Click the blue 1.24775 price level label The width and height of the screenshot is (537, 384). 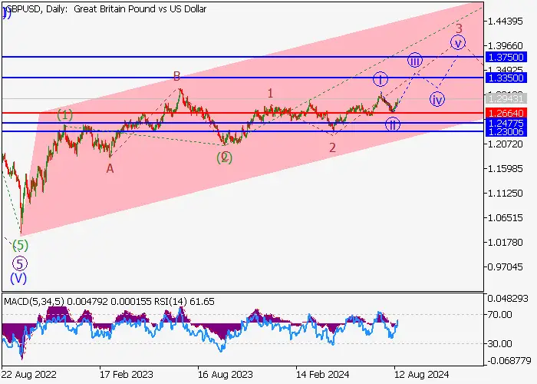click(x=506, y=123)
